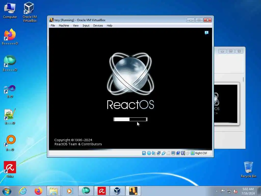Open the notification center icon in VM screen

tap(206, 33)
